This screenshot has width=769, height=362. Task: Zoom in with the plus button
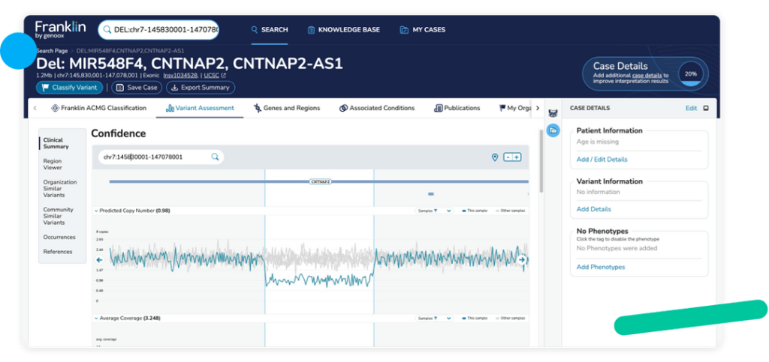point(517,157)
